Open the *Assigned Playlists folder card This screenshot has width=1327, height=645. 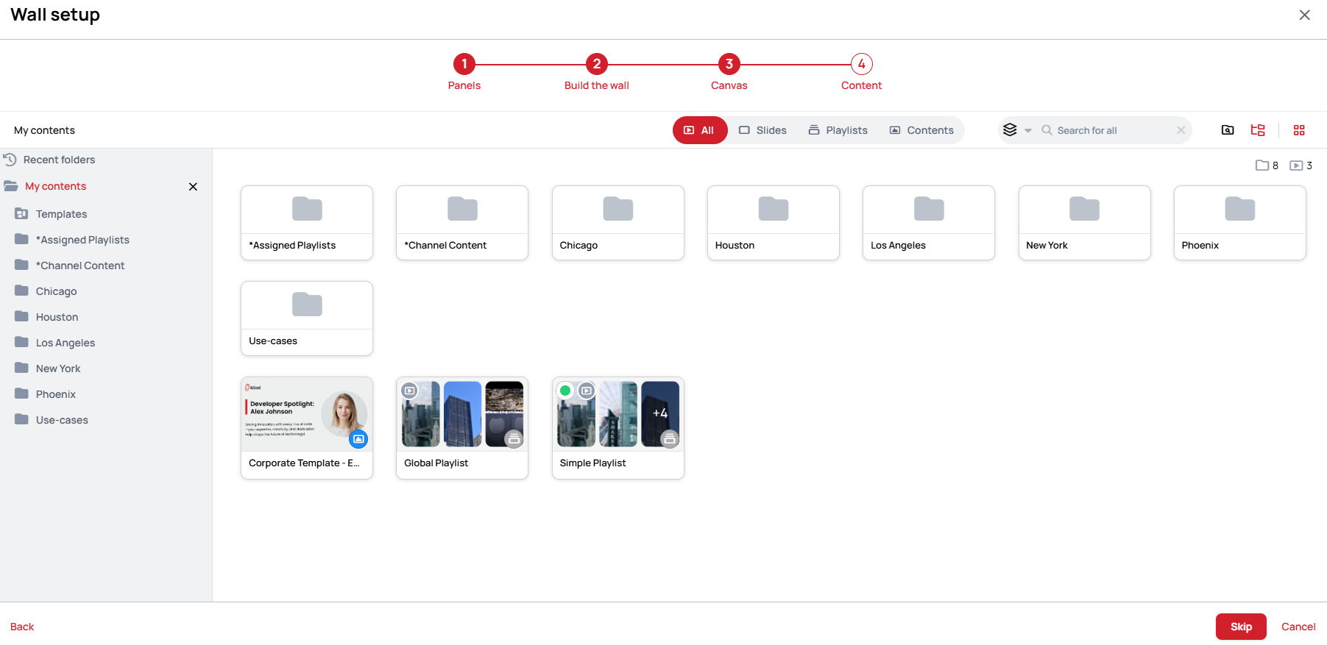307,223
